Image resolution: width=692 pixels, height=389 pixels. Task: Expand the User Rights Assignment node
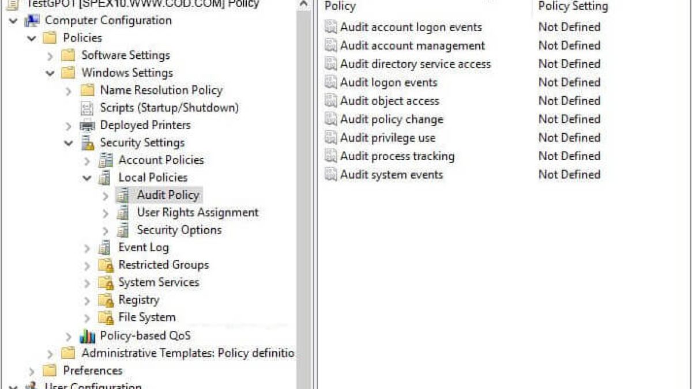[x=105, y=213]
